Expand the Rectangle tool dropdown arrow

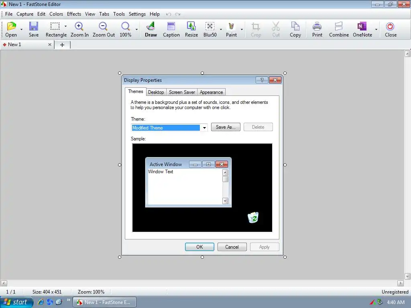click(65, 26)
